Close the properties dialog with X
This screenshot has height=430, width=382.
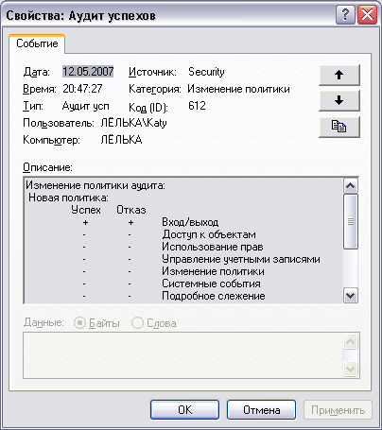(x=367, y=14)
